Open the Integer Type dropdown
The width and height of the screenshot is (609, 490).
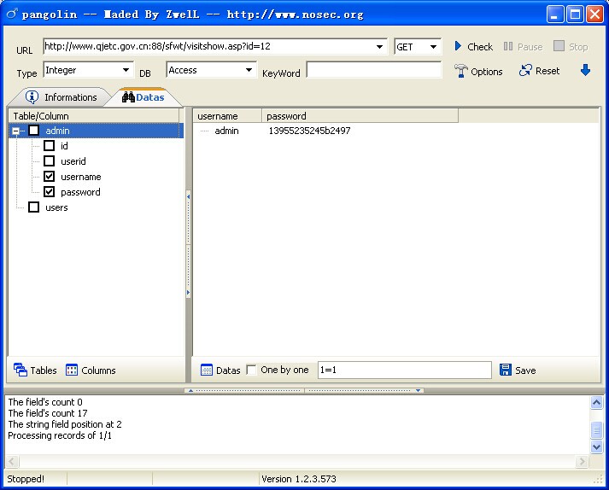[126, 70]
